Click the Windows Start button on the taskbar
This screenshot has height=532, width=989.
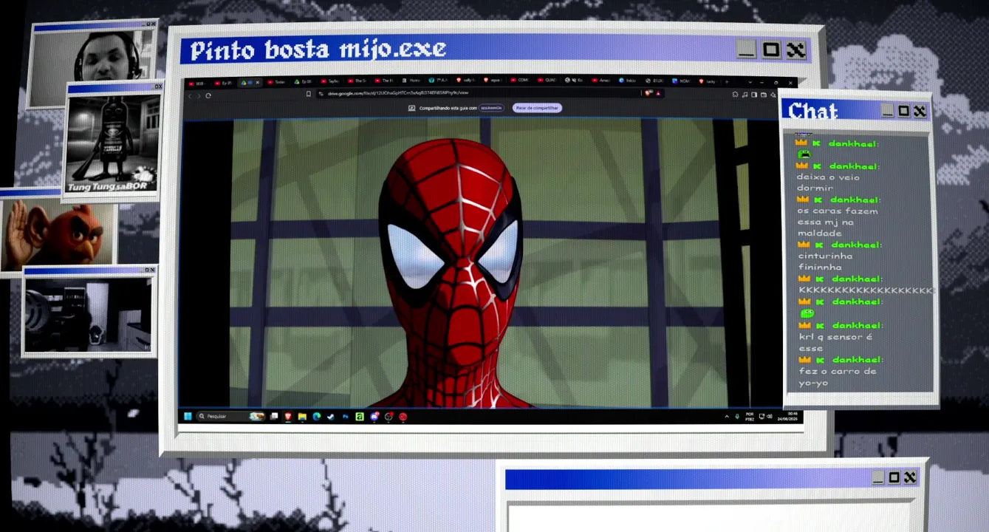pyautogui.click(x=188, y=417)
